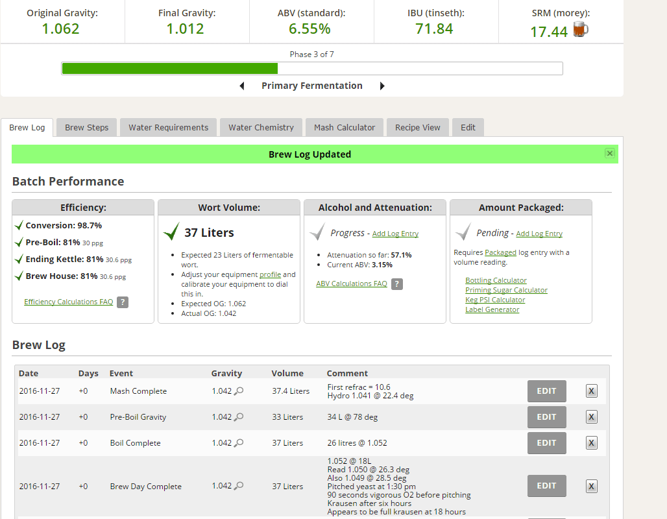Click the gray Progress checkmark icon
Screen dimensions: 667x519
click(x=317, y=232)
